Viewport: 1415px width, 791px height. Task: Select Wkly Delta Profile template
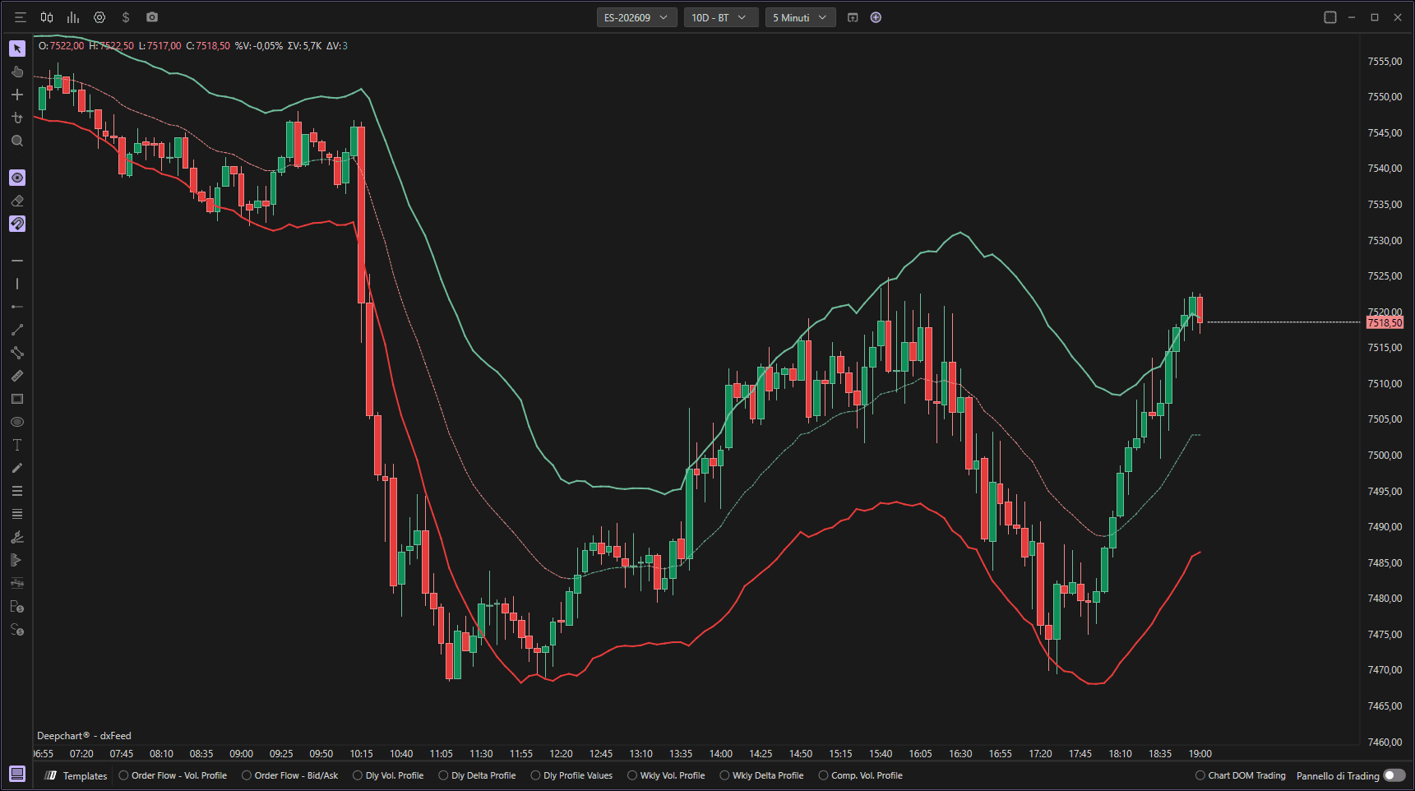click(x=762, y=775)
